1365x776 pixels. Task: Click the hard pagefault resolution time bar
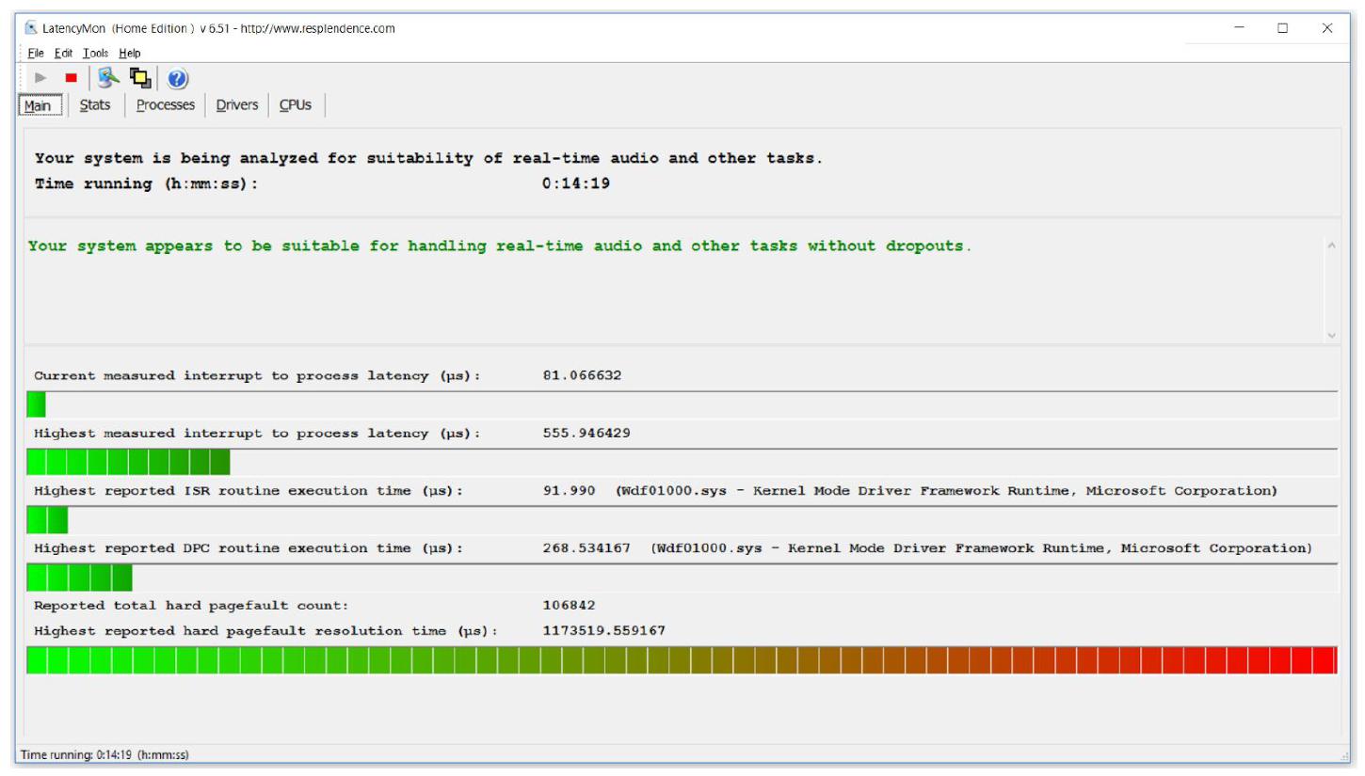click(x=682, y=660)
